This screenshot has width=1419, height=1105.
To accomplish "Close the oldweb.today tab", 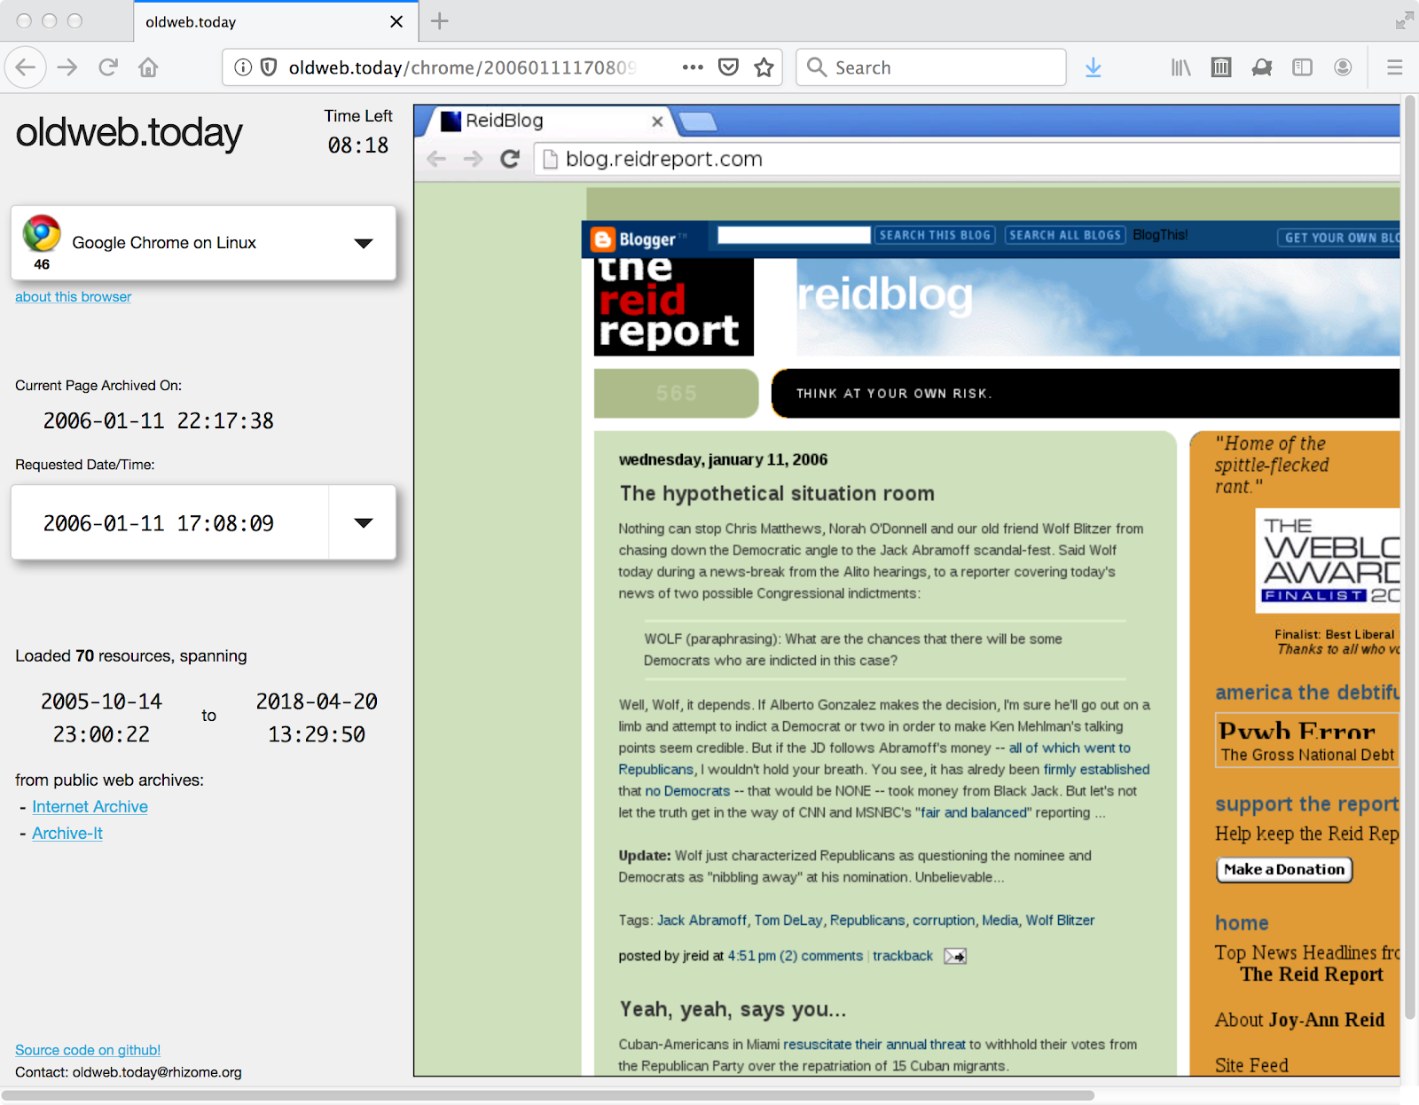I will [x=396, y=21].
